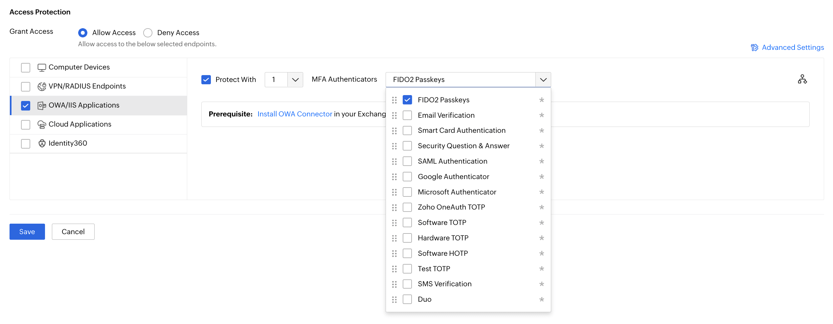Uncheck the Protect With checkbox

point(206,80)
